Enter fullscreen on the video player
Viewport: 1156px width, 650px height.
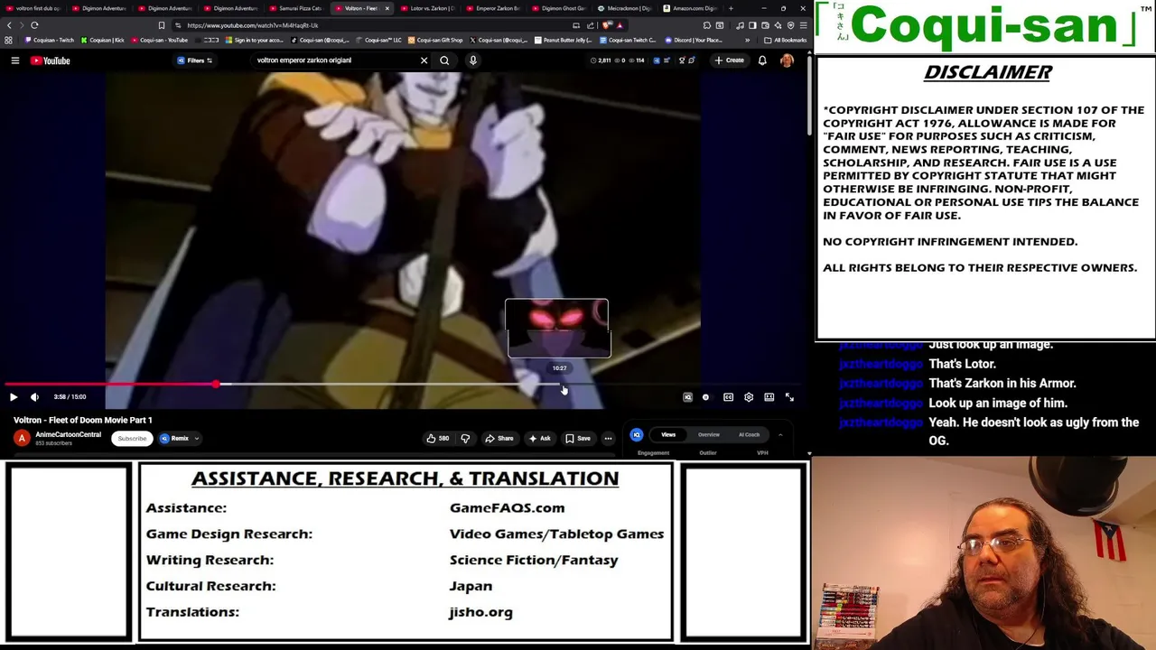789,397
